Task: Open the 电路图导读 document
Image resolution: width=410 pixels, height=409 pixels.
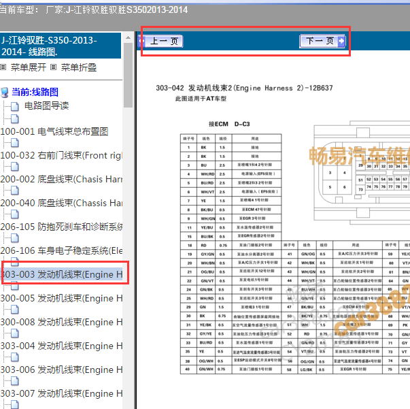Action: click(x=46, y=105)
